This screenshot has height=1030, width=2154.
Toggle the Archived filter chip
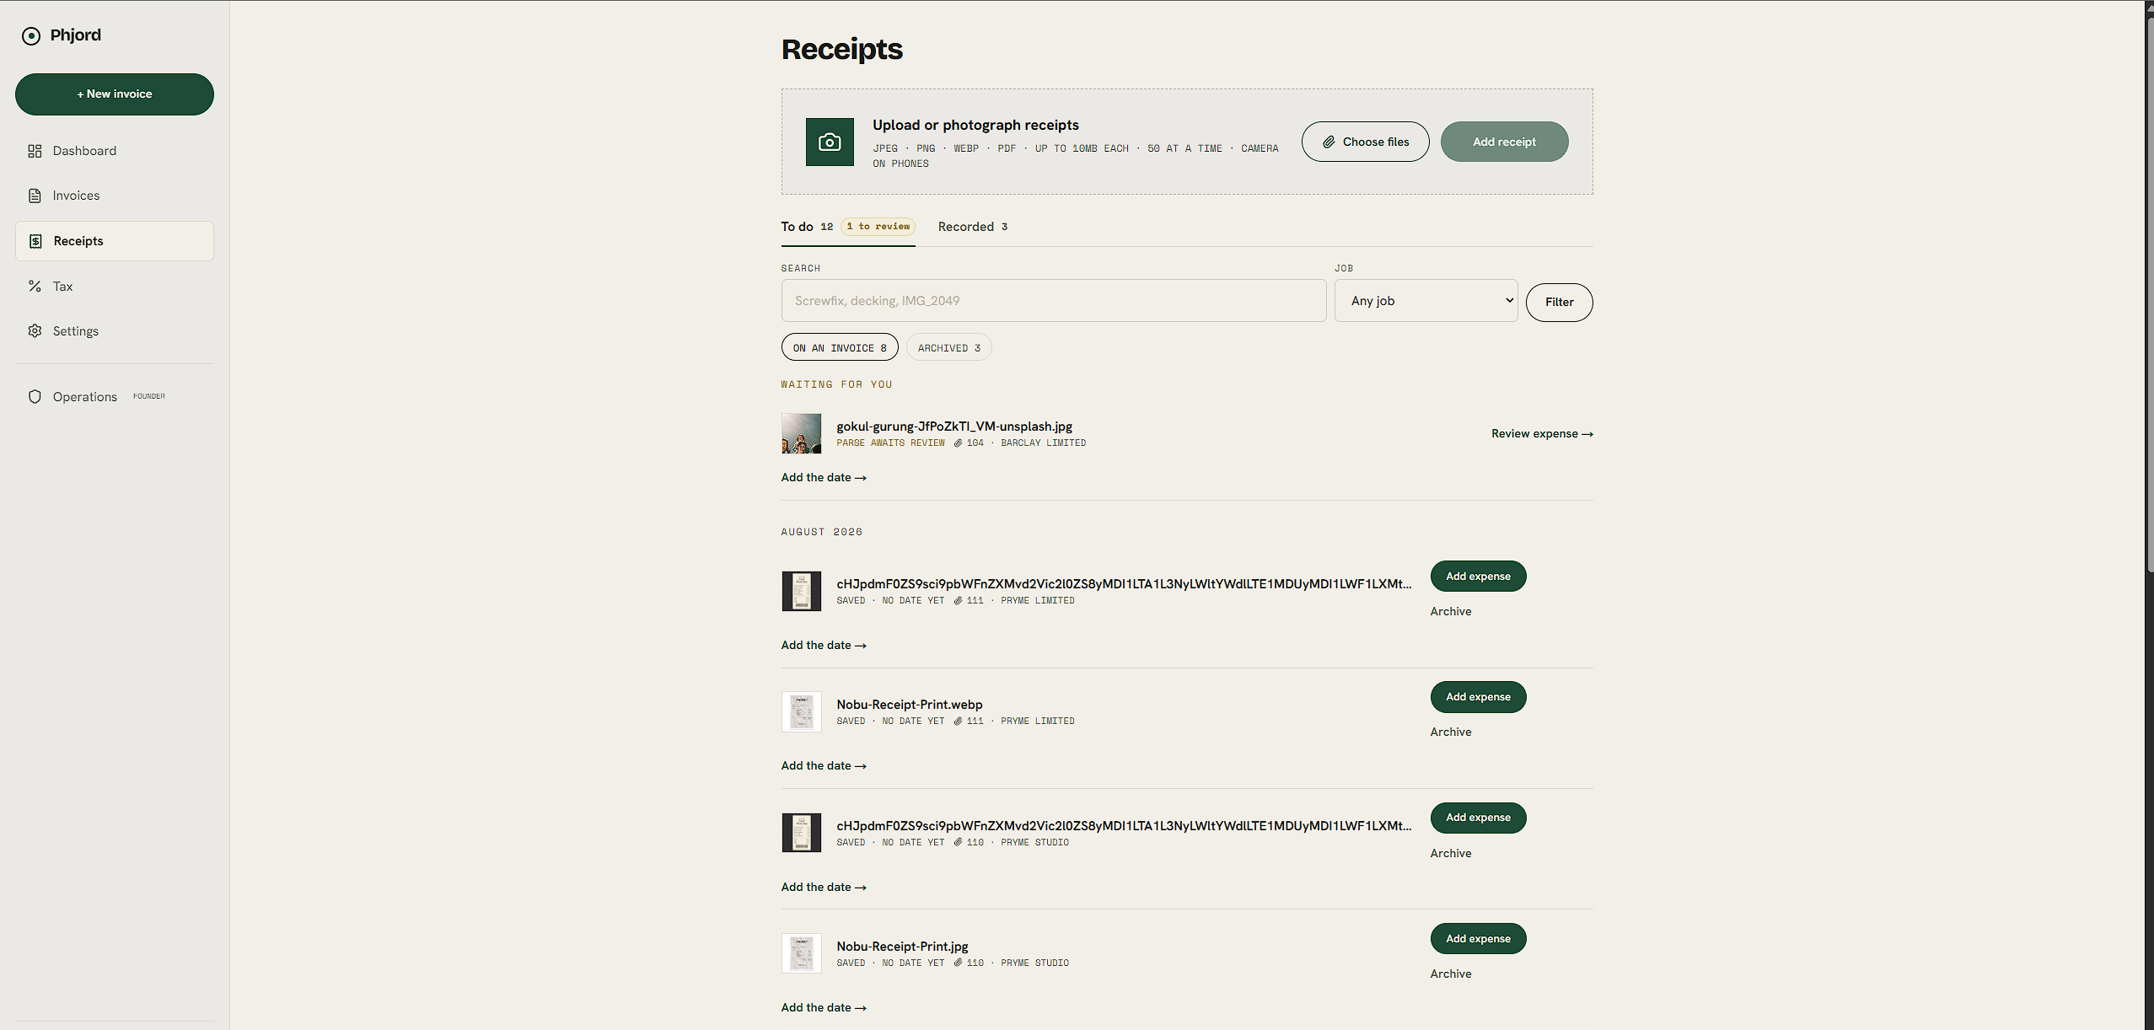pos(948,347)
